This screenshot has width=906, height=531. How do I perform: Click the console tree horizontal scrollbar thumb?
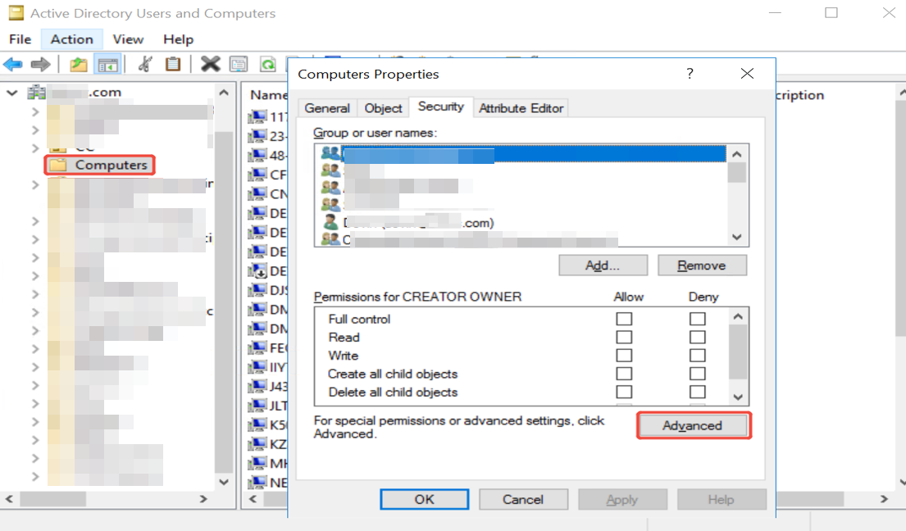click(53, 499)
